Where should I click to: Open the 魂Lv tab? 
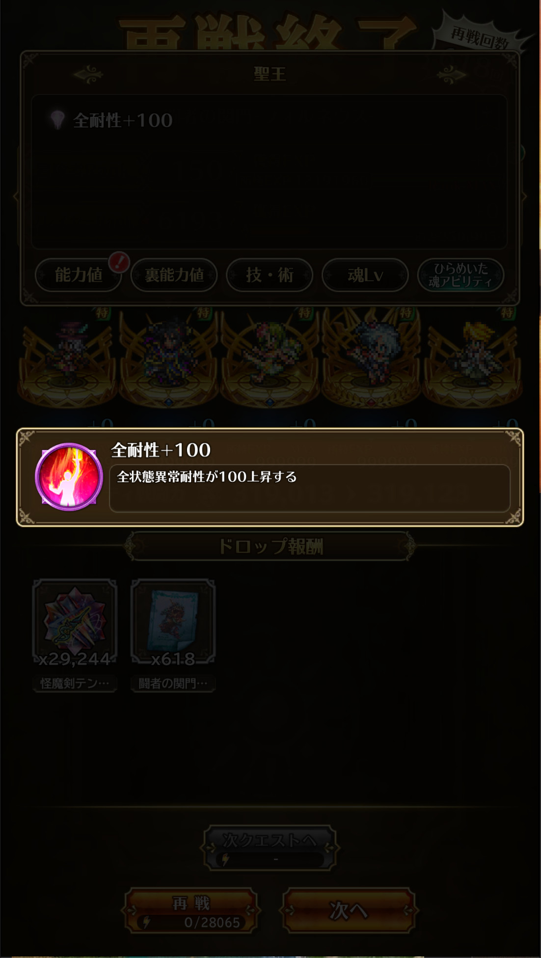click(365, 275)
